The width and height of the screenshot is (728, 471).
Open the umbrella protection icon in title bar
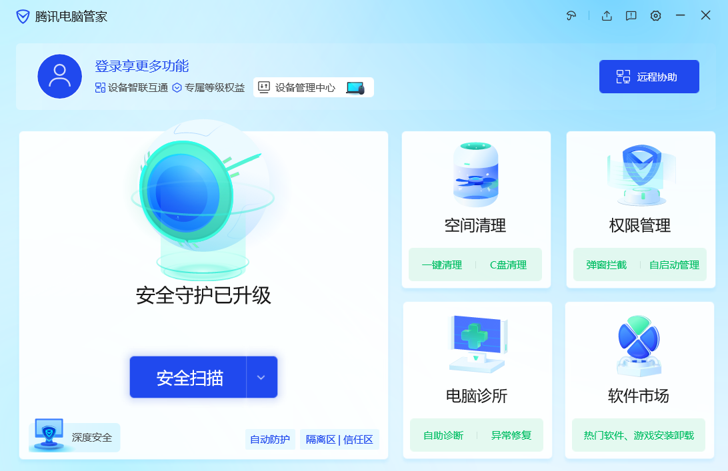[x=571, y=15]
